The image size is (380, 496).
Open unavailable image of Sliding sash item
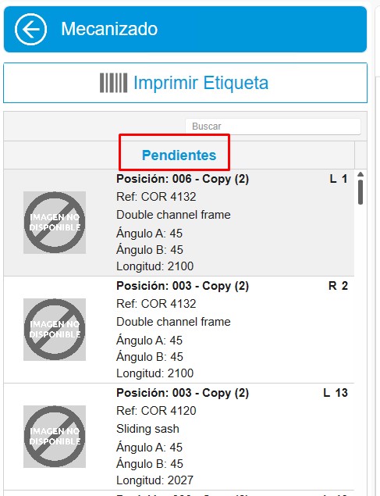pyautogui.click(x=55, y=437)
